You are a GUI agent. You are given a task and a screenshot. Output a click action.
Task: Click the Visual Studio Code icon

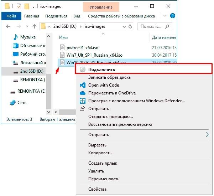coord(83,85)
